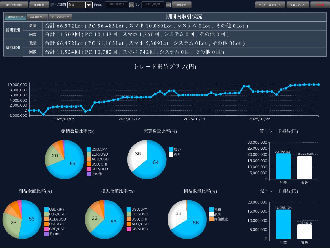This screenshot has width=330, height=251.
Task: Open the To date calendar picker
Action: (168, 5)
